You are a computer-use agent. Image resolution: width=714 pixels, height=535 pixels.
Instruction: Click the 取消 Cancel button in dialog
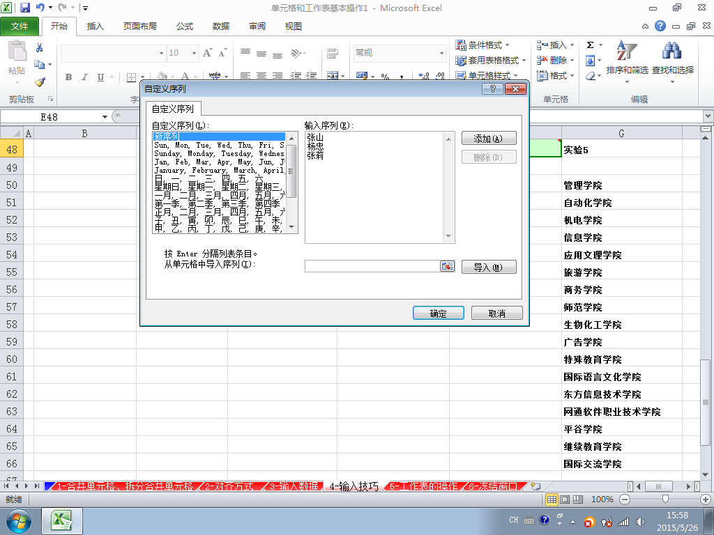(x=496, y=313)
